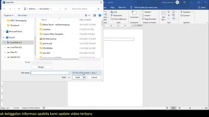Expand the Microsoft Word tree node
The height and width of the screenshot is (117, 209).
click(x=4, y=32)
